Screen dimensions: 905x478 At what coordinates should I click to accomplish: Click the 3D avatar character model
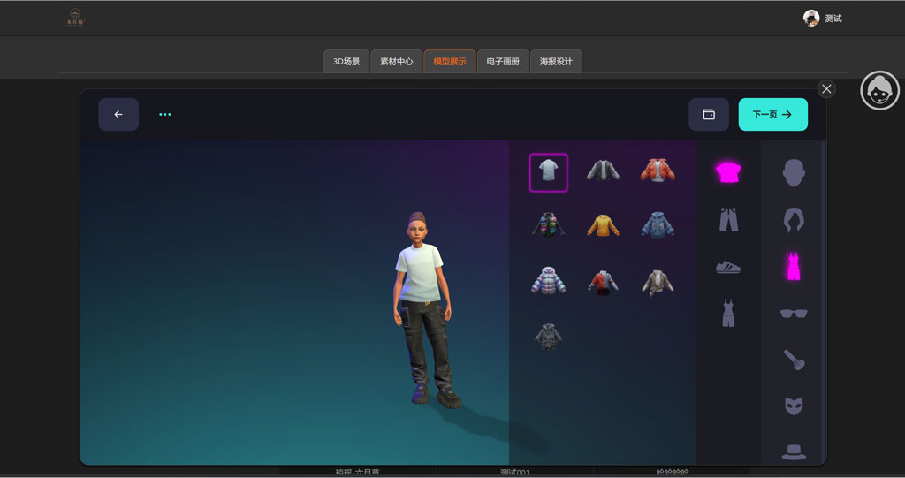[425, 311]
